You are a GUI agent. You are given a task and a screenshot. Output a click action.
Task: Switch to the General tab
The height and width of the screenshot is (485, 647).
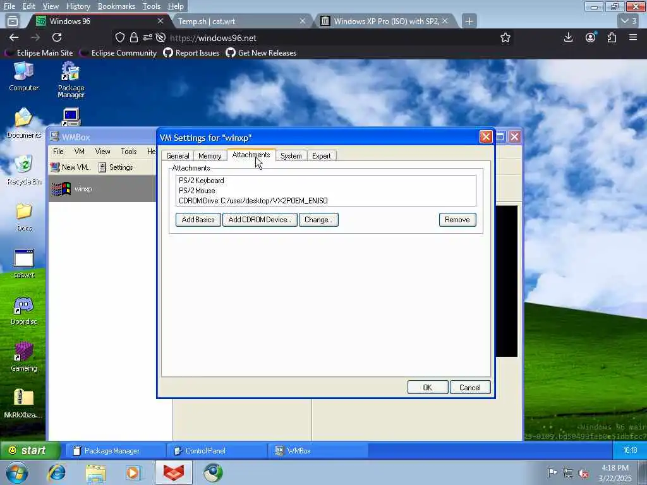pyautogui.click(x=178, y=156)
